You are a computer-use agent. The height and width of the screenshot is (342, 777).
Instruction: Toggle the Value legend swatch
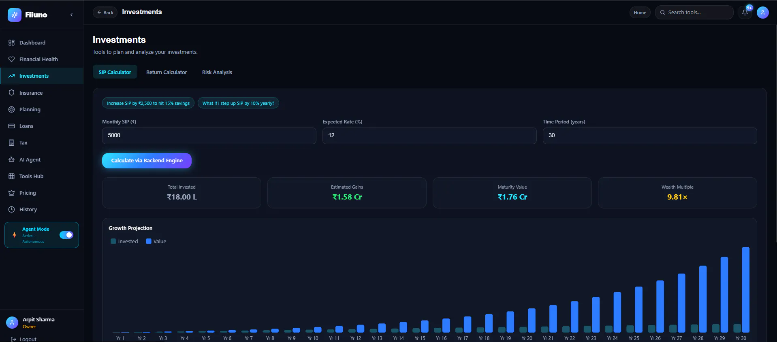[149, 241]
